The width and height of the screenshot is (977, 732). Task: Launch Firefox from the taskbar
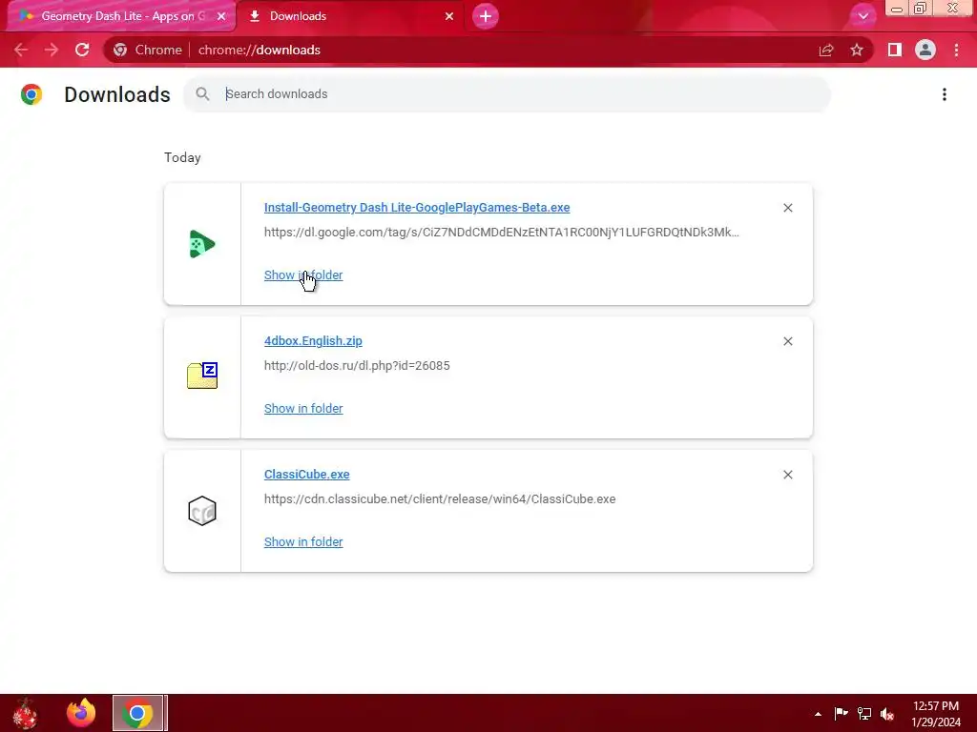click(81, 713)
